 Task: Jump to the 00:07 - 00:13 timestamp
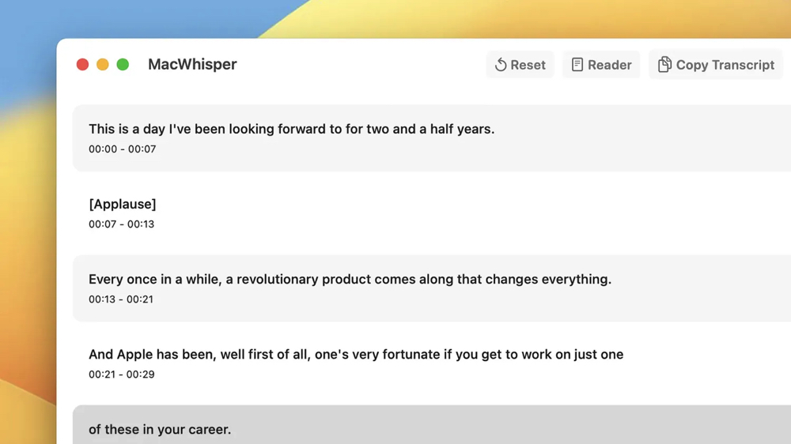122,224
